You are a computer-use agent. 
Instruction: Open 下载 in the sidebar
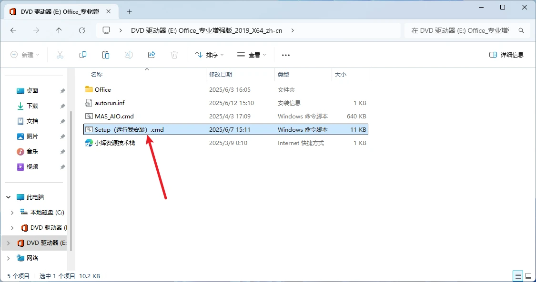coord(32,106)
